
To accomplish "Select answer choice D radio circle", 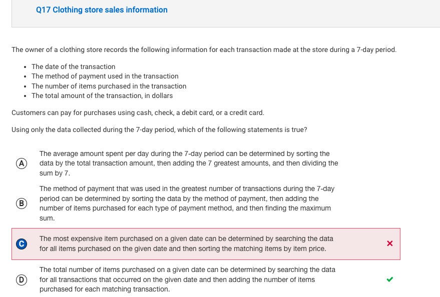I will point(22,279).
